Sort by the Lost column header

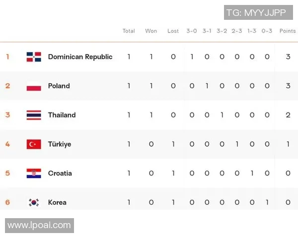173,31
